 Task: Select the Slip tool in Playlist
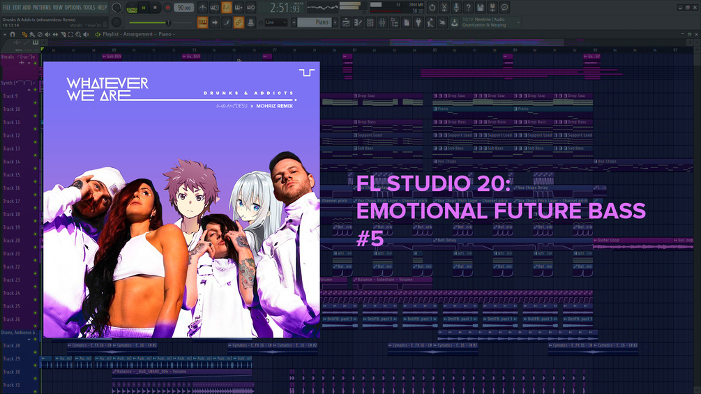55,34
